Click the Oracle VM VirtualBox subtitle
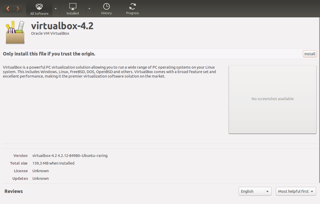This screenshot has height=204, width=320. (50, 33)
